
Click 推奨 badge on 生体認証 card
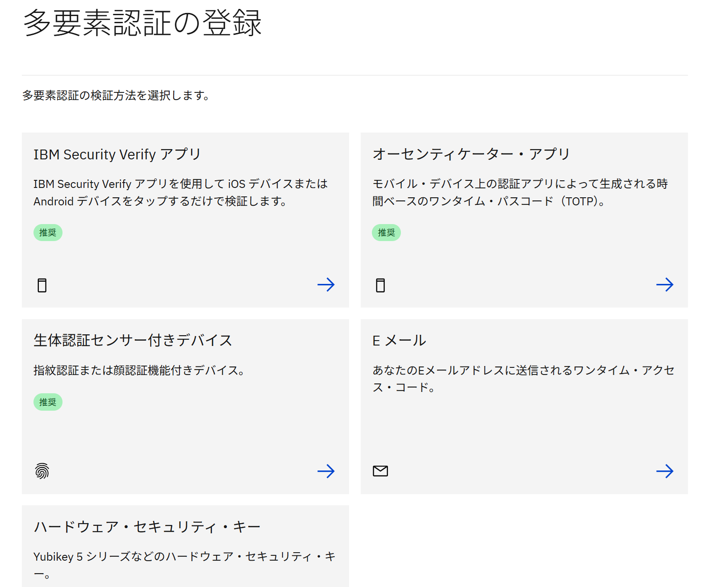(x=48, y=402)
